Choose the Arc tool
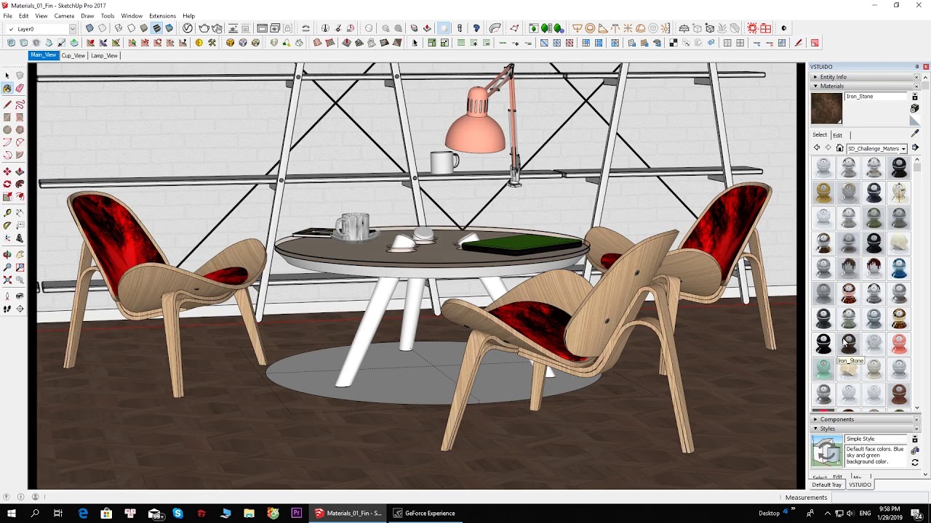 tap(7, 142)
